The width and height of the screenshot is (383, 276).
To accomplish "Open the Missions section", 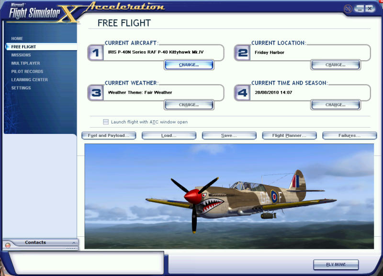I will [x=21, y=55].
